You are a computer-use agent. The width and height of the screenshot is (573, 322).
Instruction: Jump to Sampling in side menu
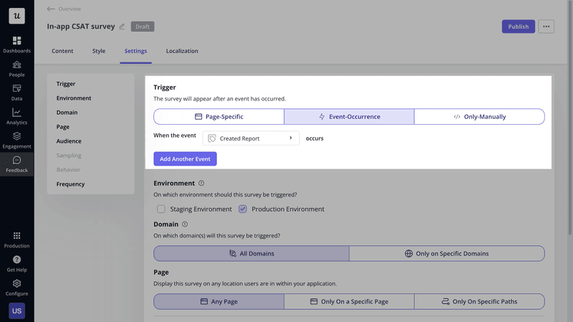pyautogui.click(x=69, y=155)
